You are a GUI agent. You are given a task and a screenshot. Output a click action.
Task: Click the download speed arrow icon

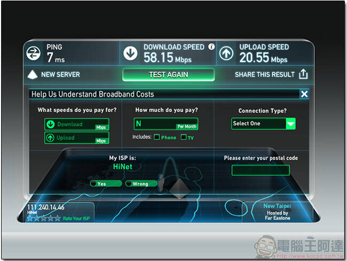(130, 53)
